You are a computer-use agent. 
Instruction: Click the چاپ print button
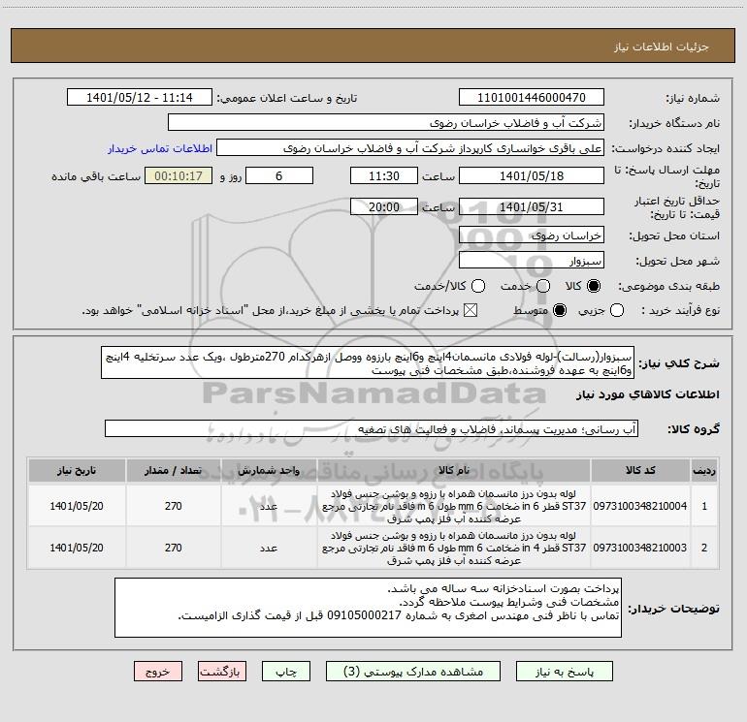click(x=286, y=672)
